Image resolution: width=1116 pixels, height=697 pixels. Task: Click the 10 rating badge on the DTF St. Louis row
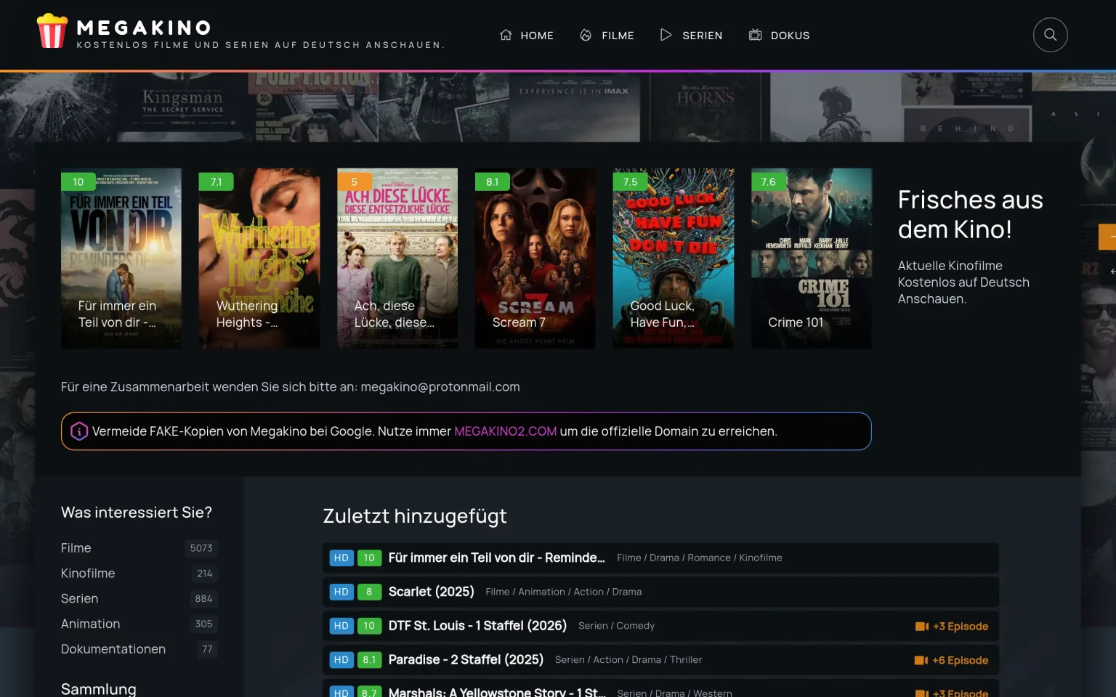(369, 626)
